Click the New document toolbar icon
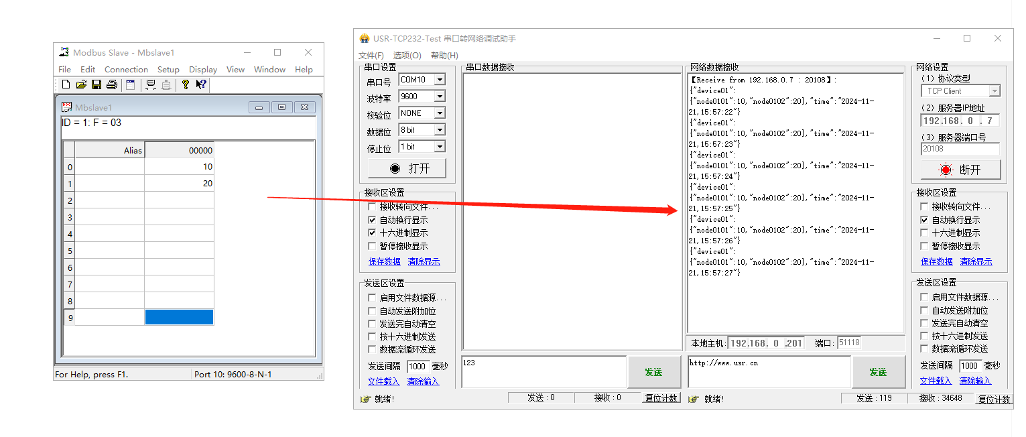The image size is (1026, 437). [x=66, y=84]
